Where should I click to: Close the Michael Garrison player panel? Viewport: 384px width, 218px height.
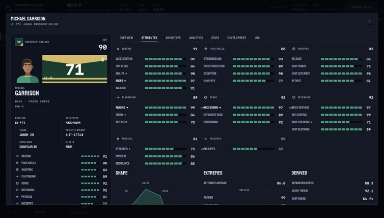pyautogui.click(x=370, y=21)
